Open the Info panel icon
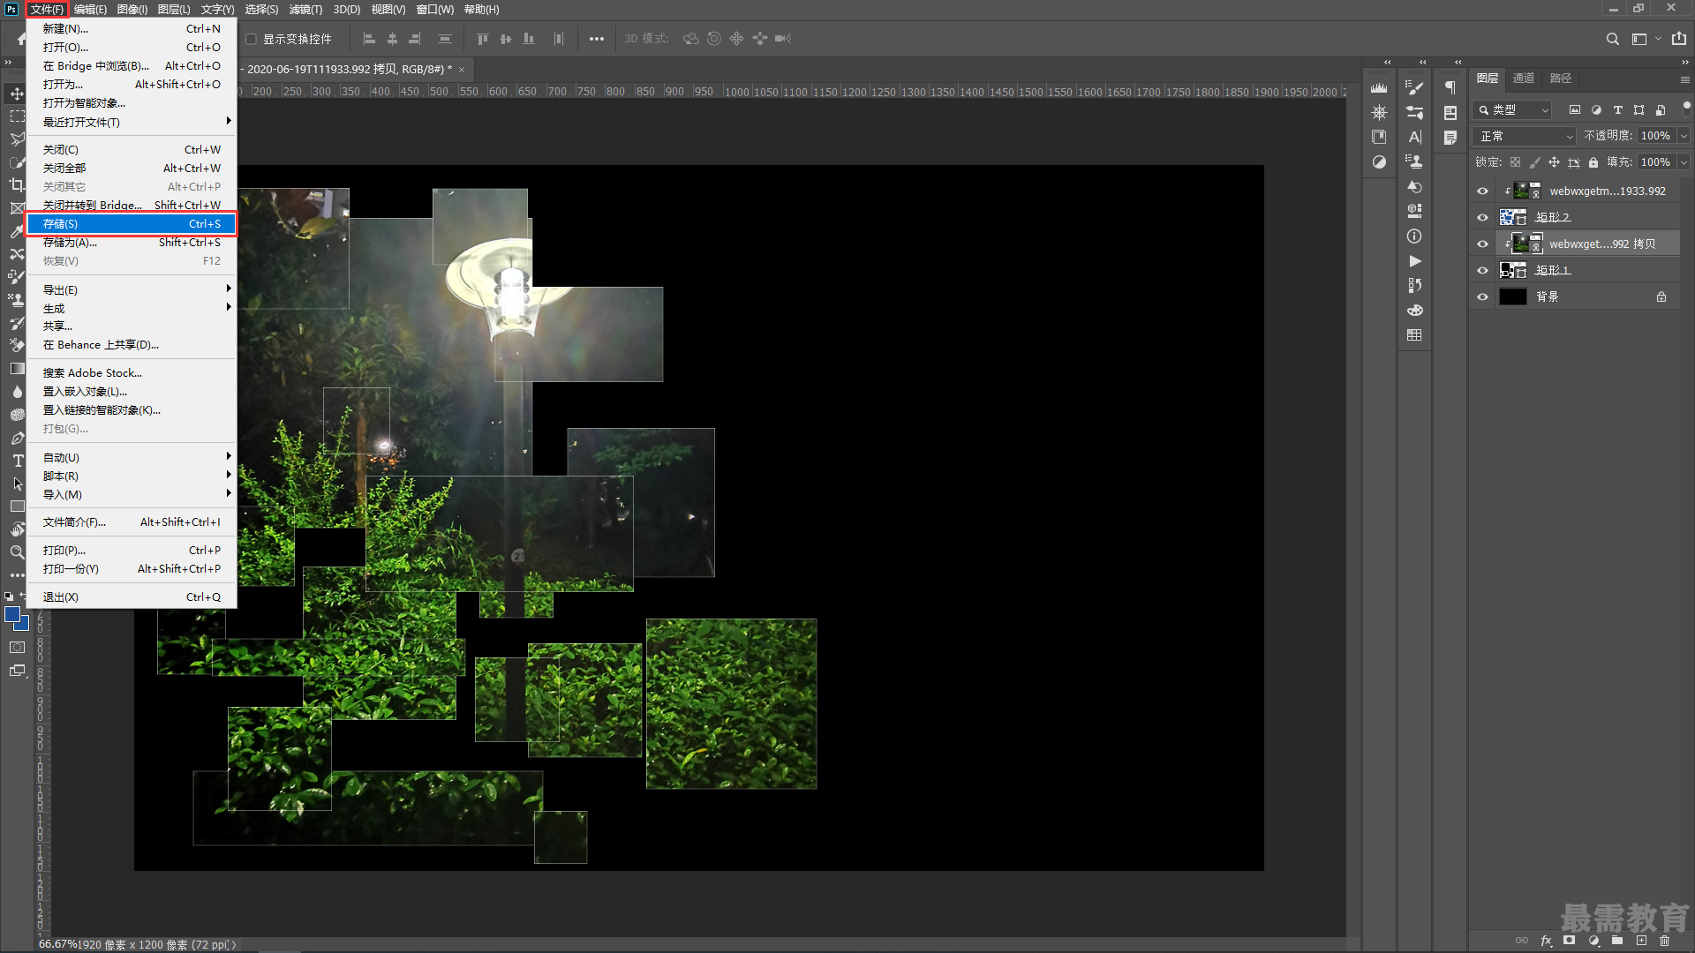Image resolution: width=1695 pixels, height=953 pixels. pyautogui.click(x=1414, y=236)
